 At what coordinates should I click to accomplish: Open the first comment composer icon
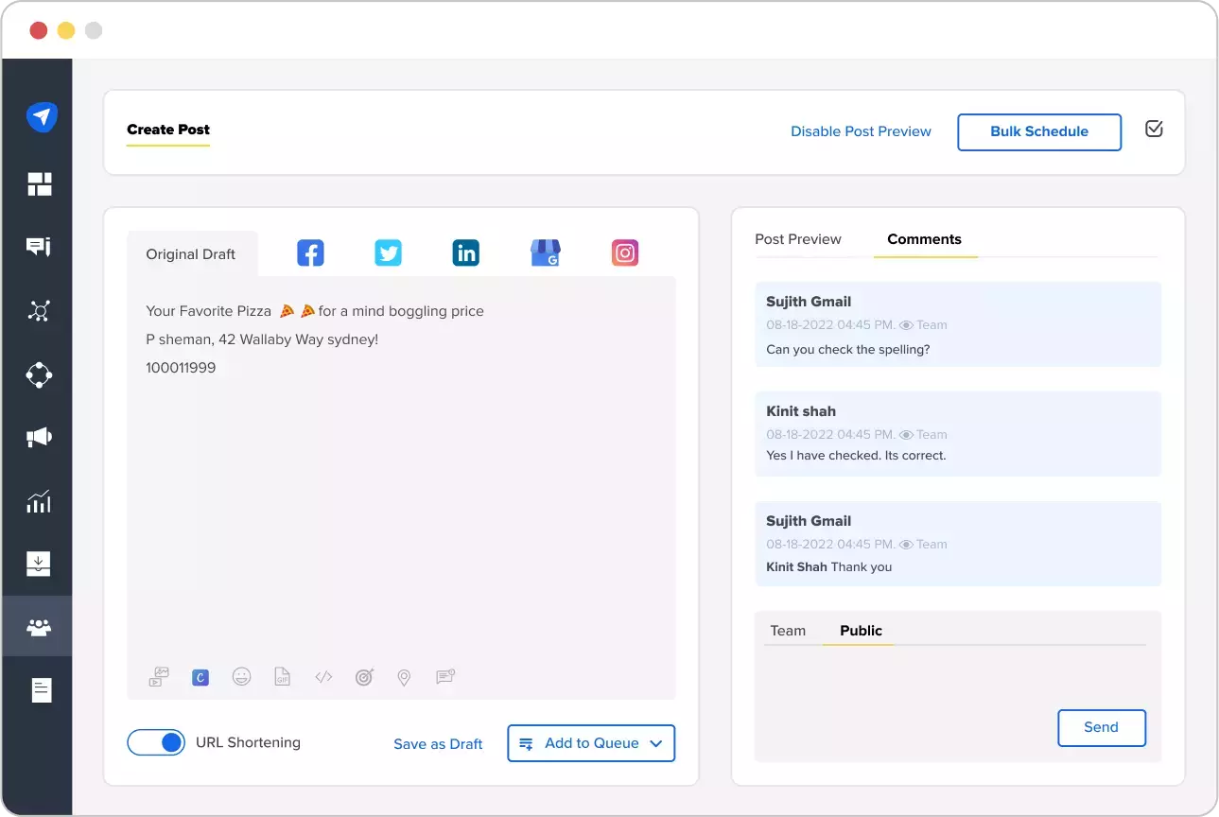444,677
